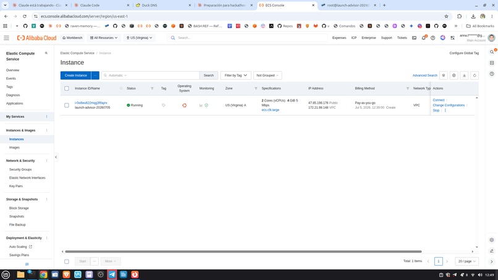The height and width of the screenshot is (280, 498).
Task: Open the bottom More dropdown
Action: pyautogui.click(x=111, y=261)
